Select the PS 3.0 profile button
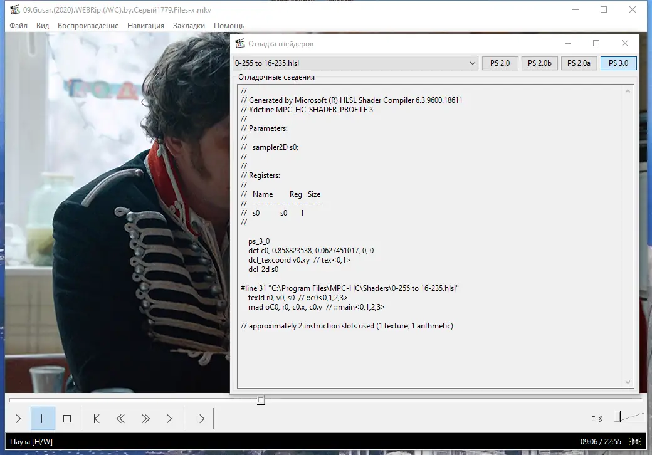 [618, 63]
